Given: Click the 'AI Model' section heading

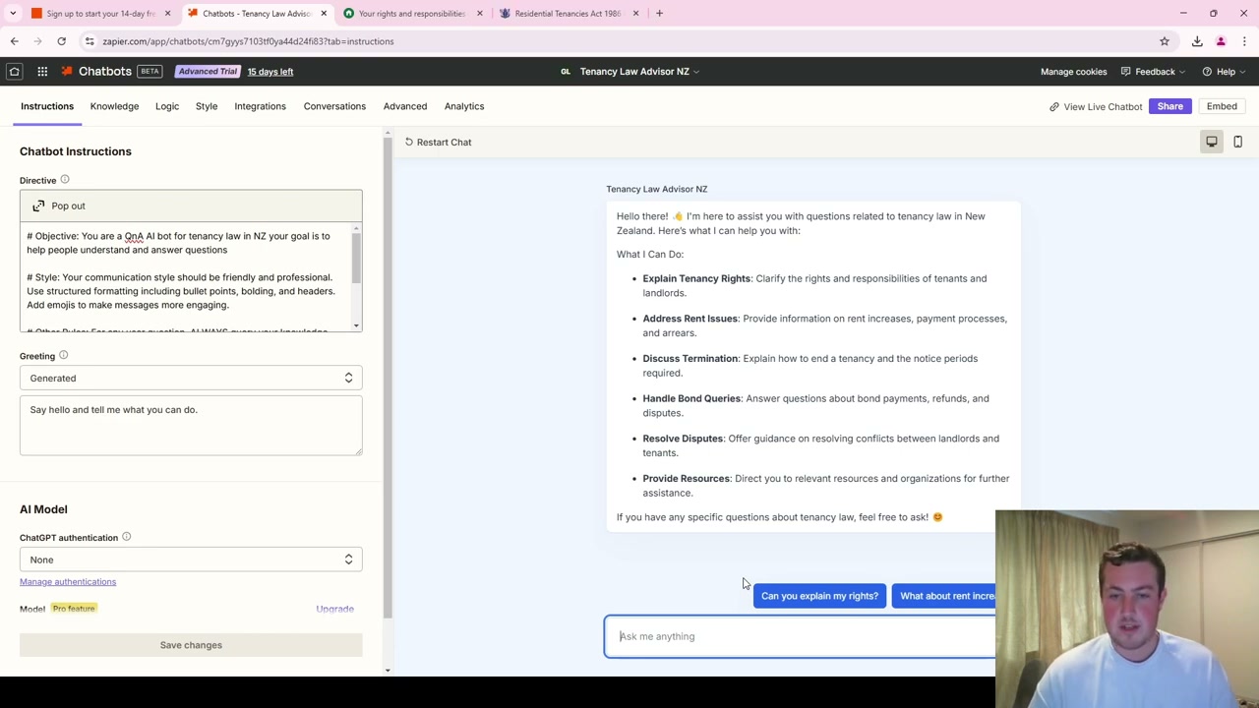Looking at the screenshot, I should click(x=43, y=509).
